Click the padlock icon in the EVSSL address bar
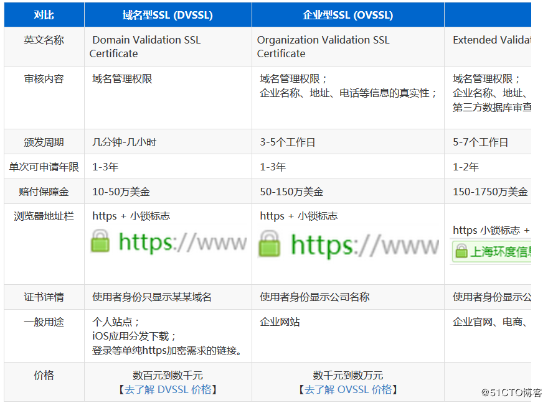This screenshot has width=548, height=403. tap(460, 251)
